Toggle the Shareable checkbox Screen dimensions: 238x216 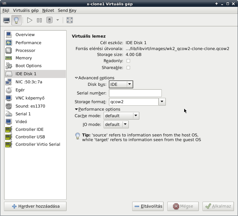[128, 67]
